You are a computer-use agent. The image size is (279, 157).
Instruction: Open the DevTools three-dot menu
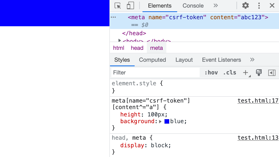(x=259, y=6)
